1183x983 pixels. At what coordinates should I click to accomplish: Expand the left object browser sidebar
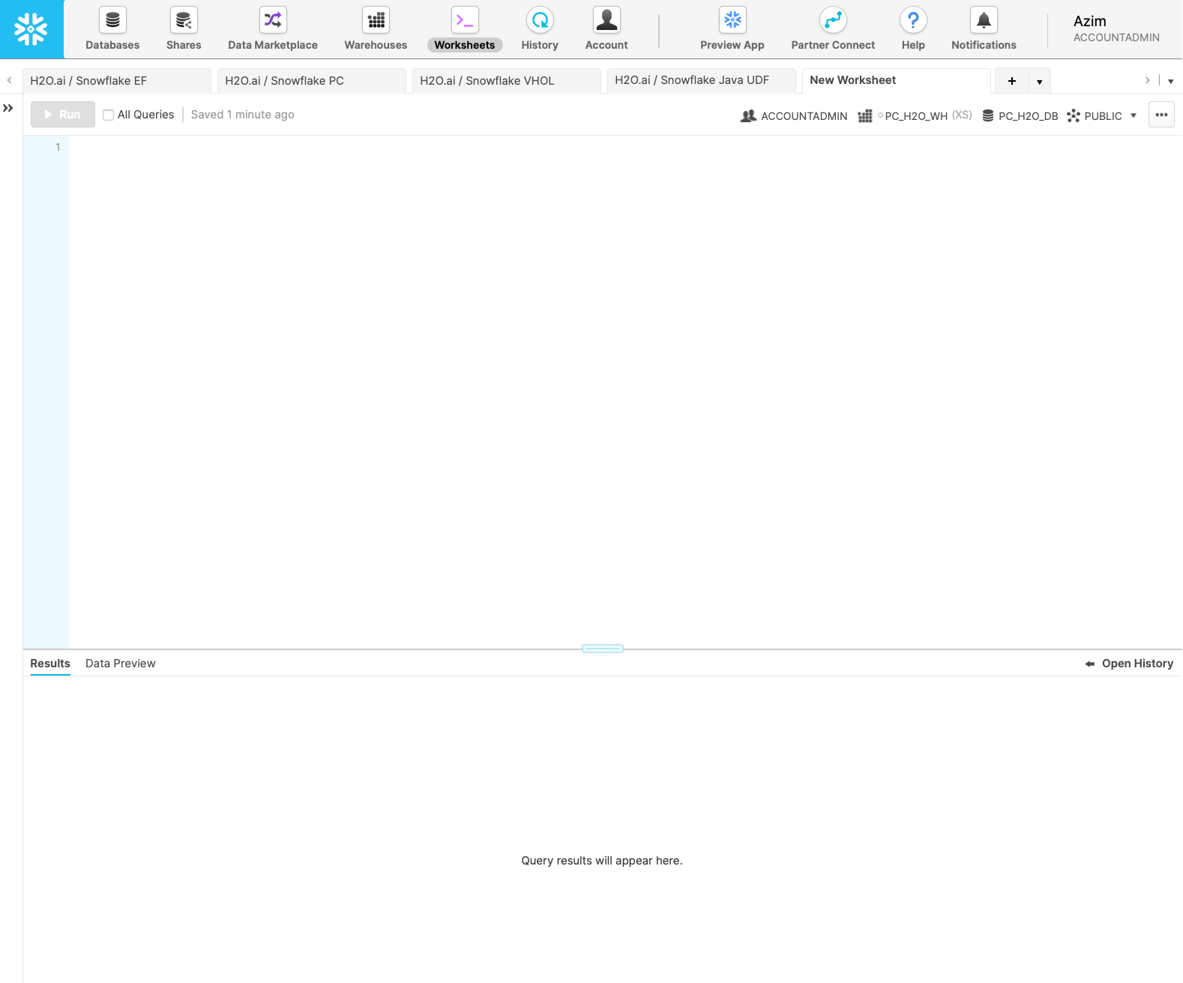[8, 108]
